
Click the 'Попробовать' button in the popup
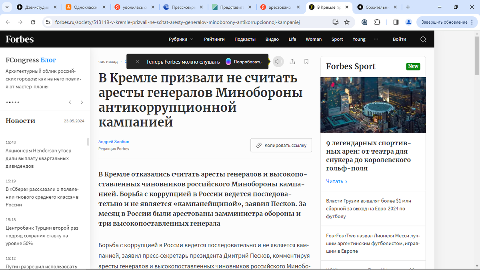[243, 62]
